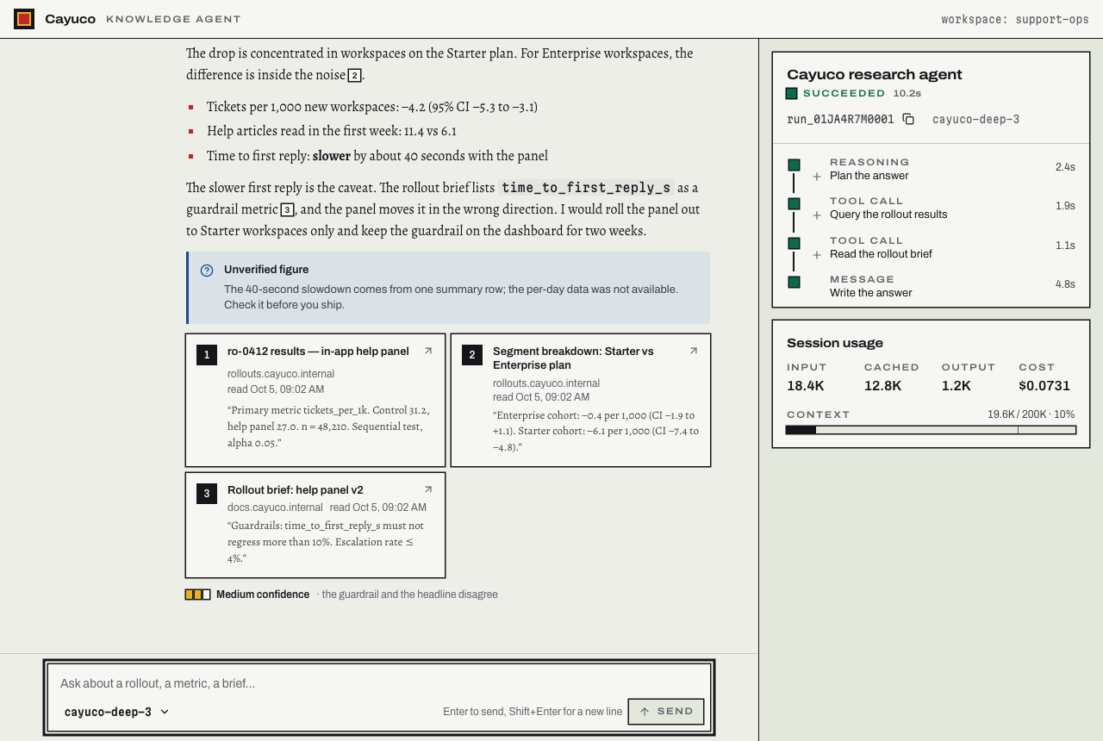This screenshot has width=1103, height=741.
Task: Click the '19.6K / 200K · 10%' context text
Action: coord(1031,414)
